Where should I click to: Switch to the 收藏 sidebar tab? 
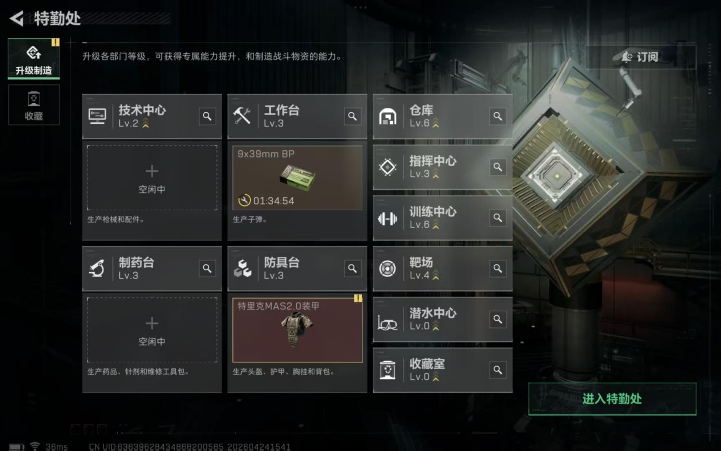34,105
